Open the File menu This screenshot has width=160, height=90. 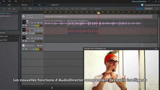click(x=4, y=1)
